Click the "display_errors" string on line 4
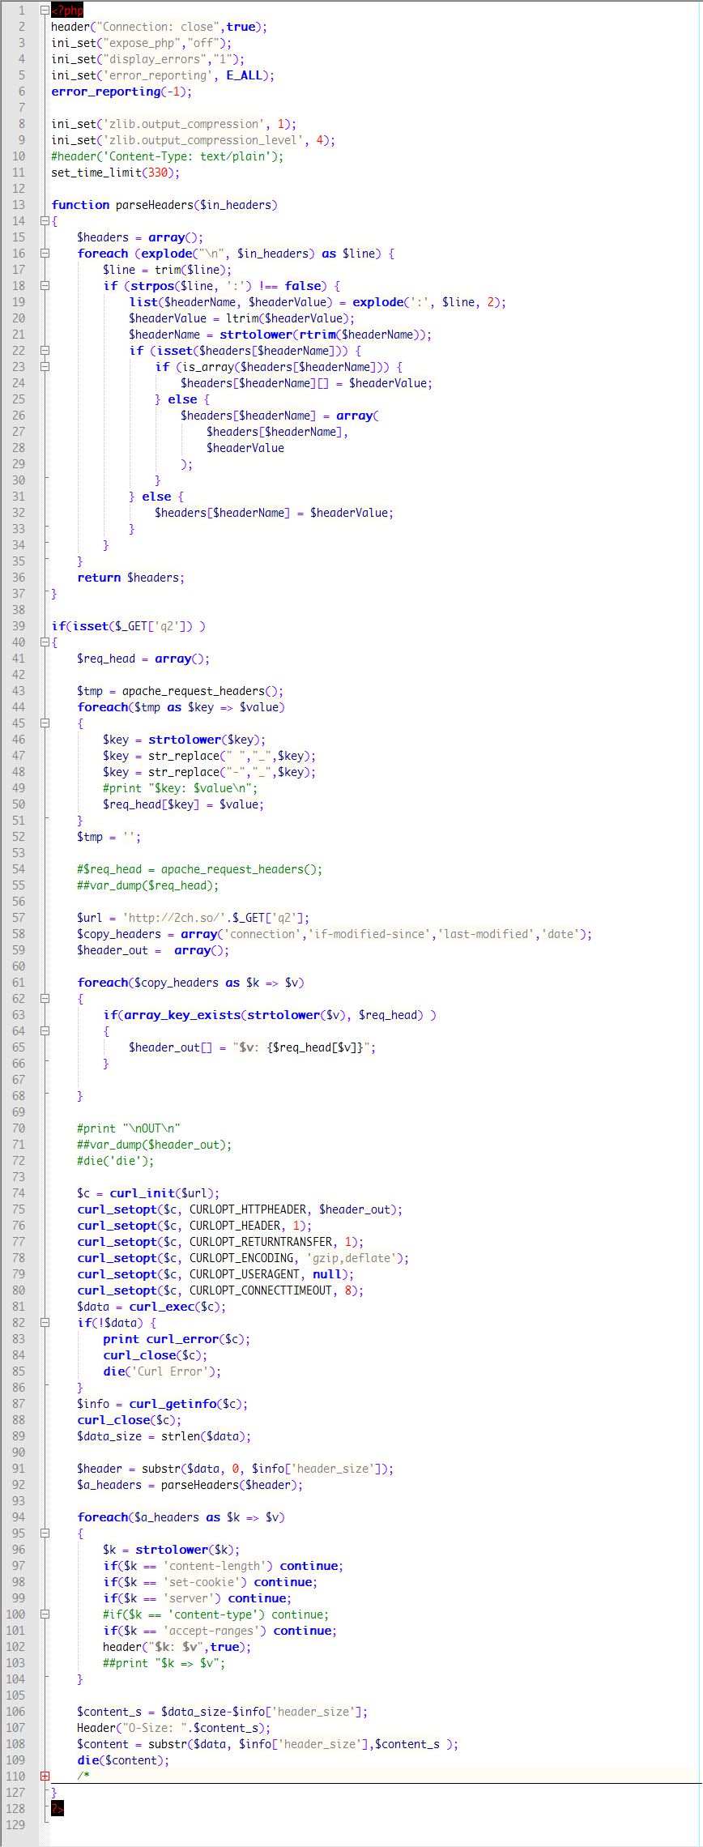 pyautogui.click(x=154, y=59)
